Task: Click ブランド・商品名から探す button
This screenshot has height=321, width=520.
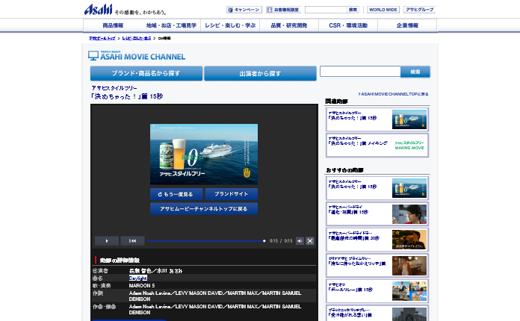Action: point(146,73)
